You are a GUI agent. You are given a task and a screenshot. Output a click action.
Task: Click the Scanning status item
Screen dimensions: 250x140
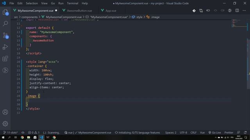click(52, 132)
